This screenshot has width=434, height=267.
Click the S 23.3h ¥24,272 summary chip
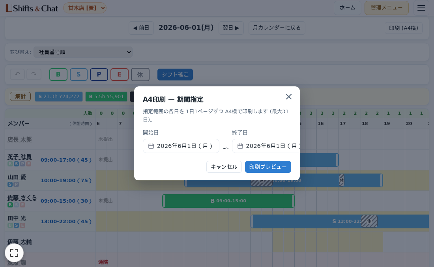59,97
